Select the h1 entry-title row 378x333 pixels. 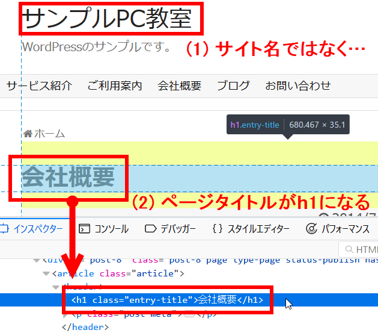click(189, 300)
